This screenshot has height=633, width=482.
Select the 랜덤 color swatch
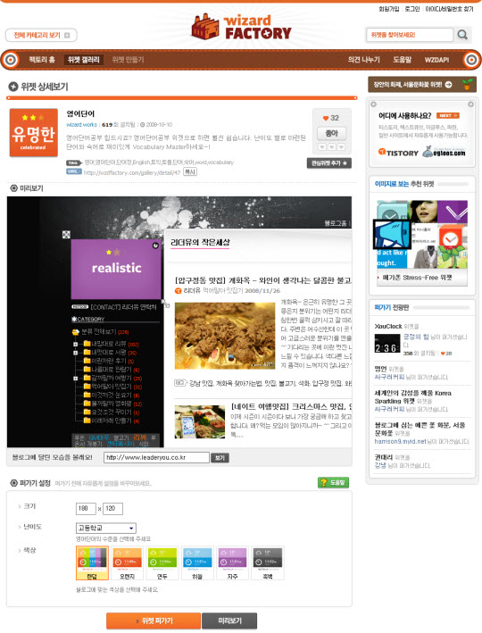tap(92, 563)
